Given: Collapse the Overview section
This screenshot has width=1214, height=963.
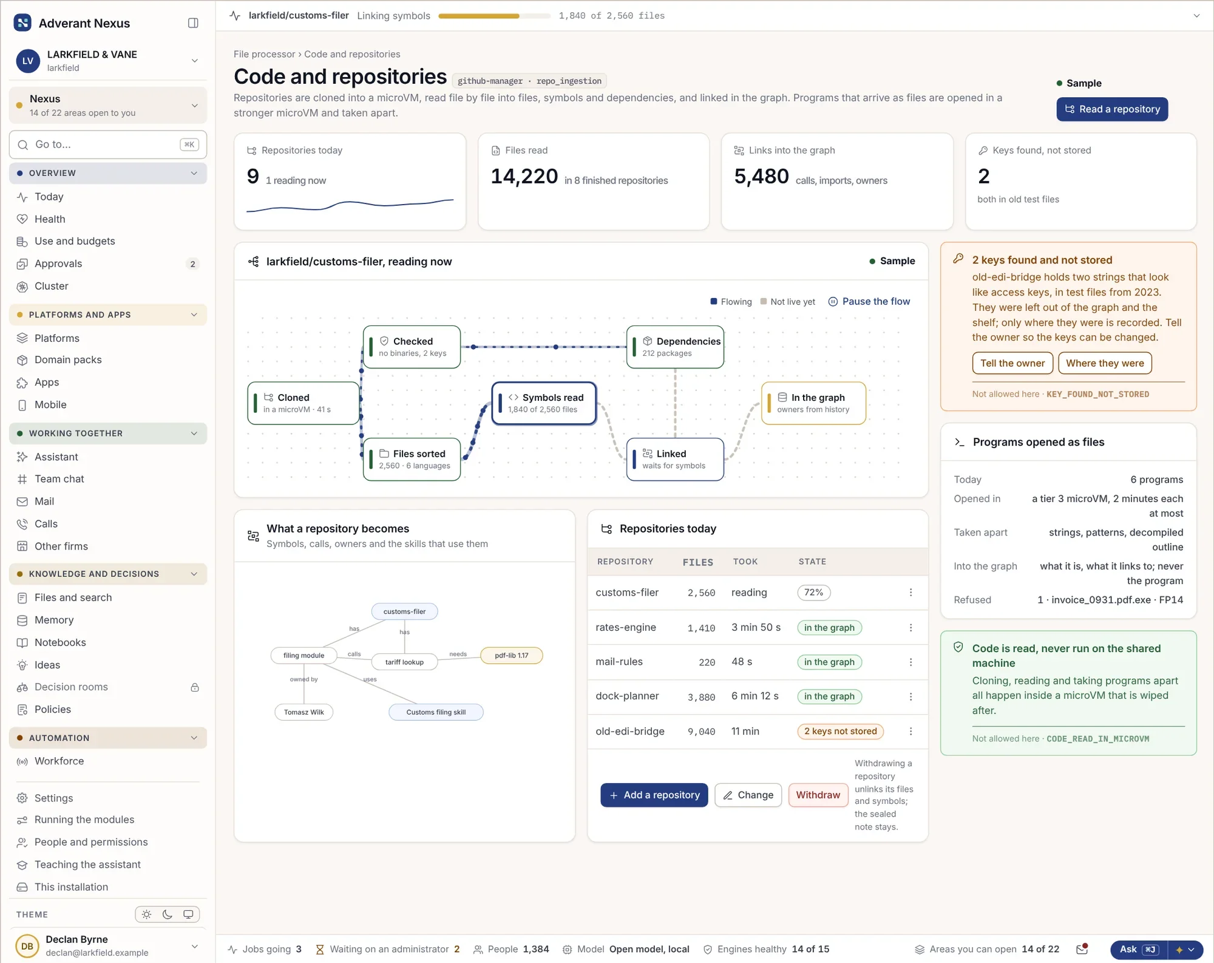Looking at the screenshot, I should 108,173.
